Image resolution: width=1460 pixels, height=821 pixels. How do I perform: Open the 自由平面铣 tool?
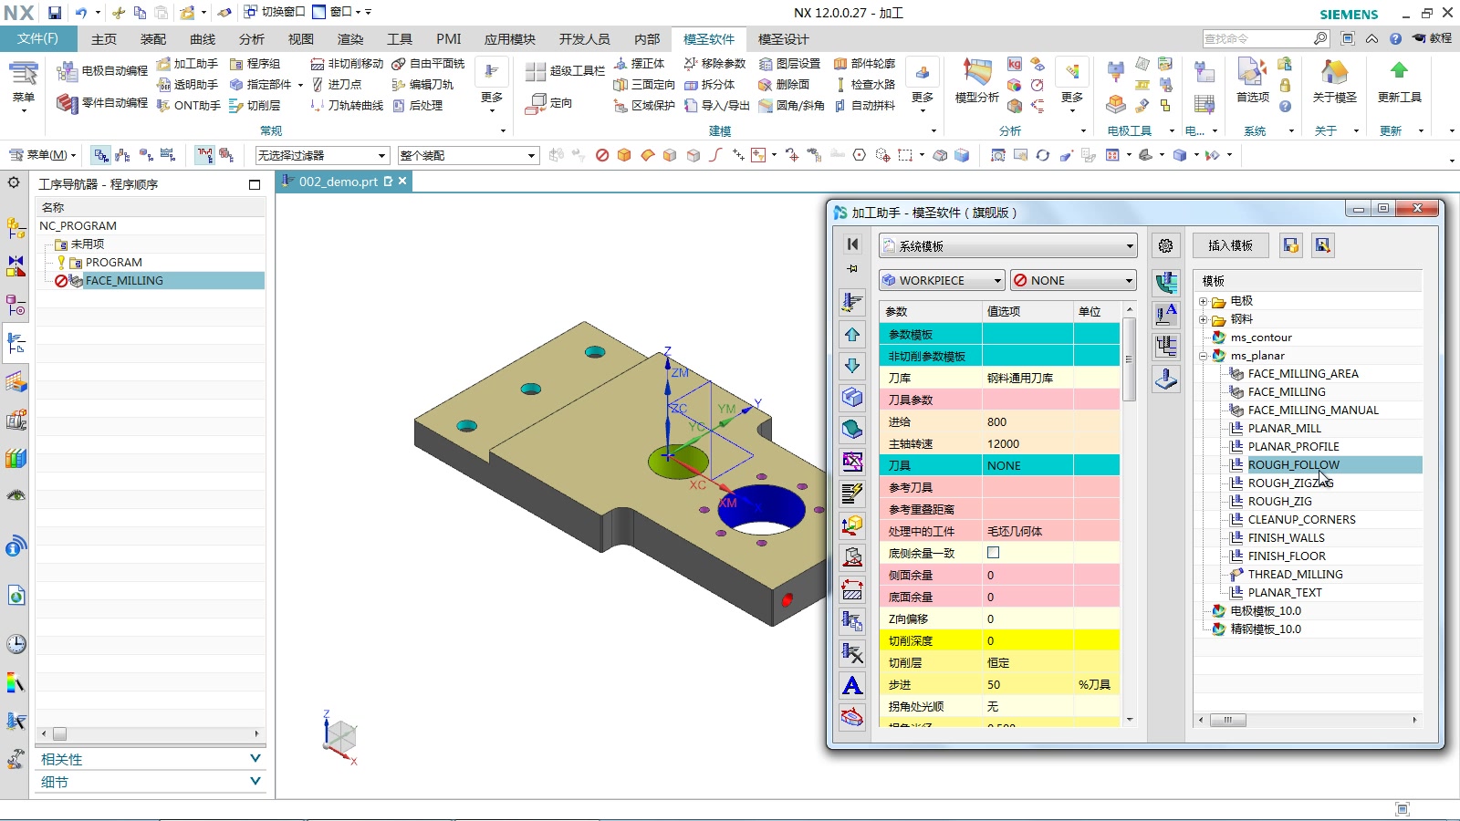(428, 64)
